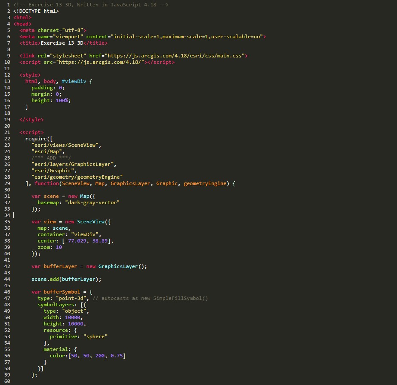Click the height: 100% CSS declaration
397x385 pixels.
click(51, 100)
